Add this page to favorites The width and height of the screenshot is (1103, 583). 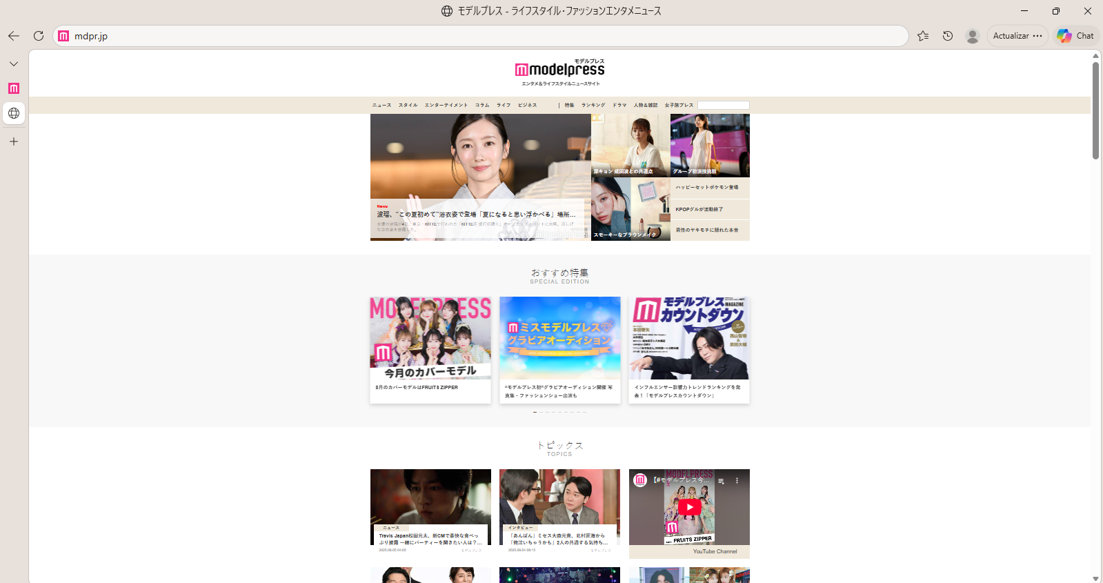coord(923,36)
